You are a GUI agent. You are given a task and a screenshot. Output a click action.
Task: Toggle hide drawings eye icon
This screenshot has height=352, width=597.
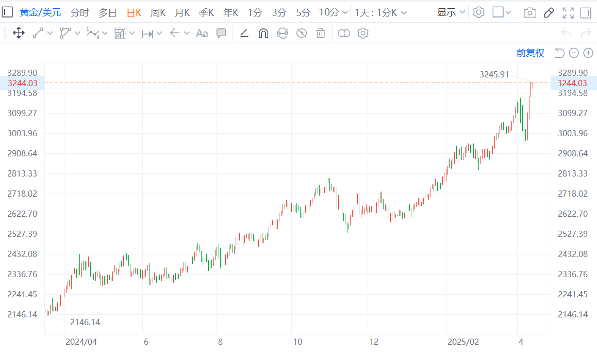(302, 34)
